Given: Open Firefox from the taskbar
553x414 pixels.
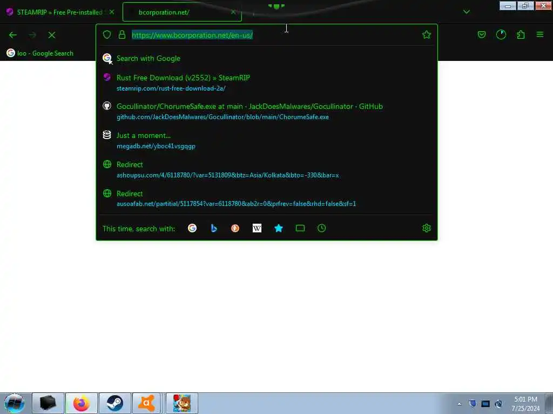Looking at the screenshot, I should pos(82,403).
